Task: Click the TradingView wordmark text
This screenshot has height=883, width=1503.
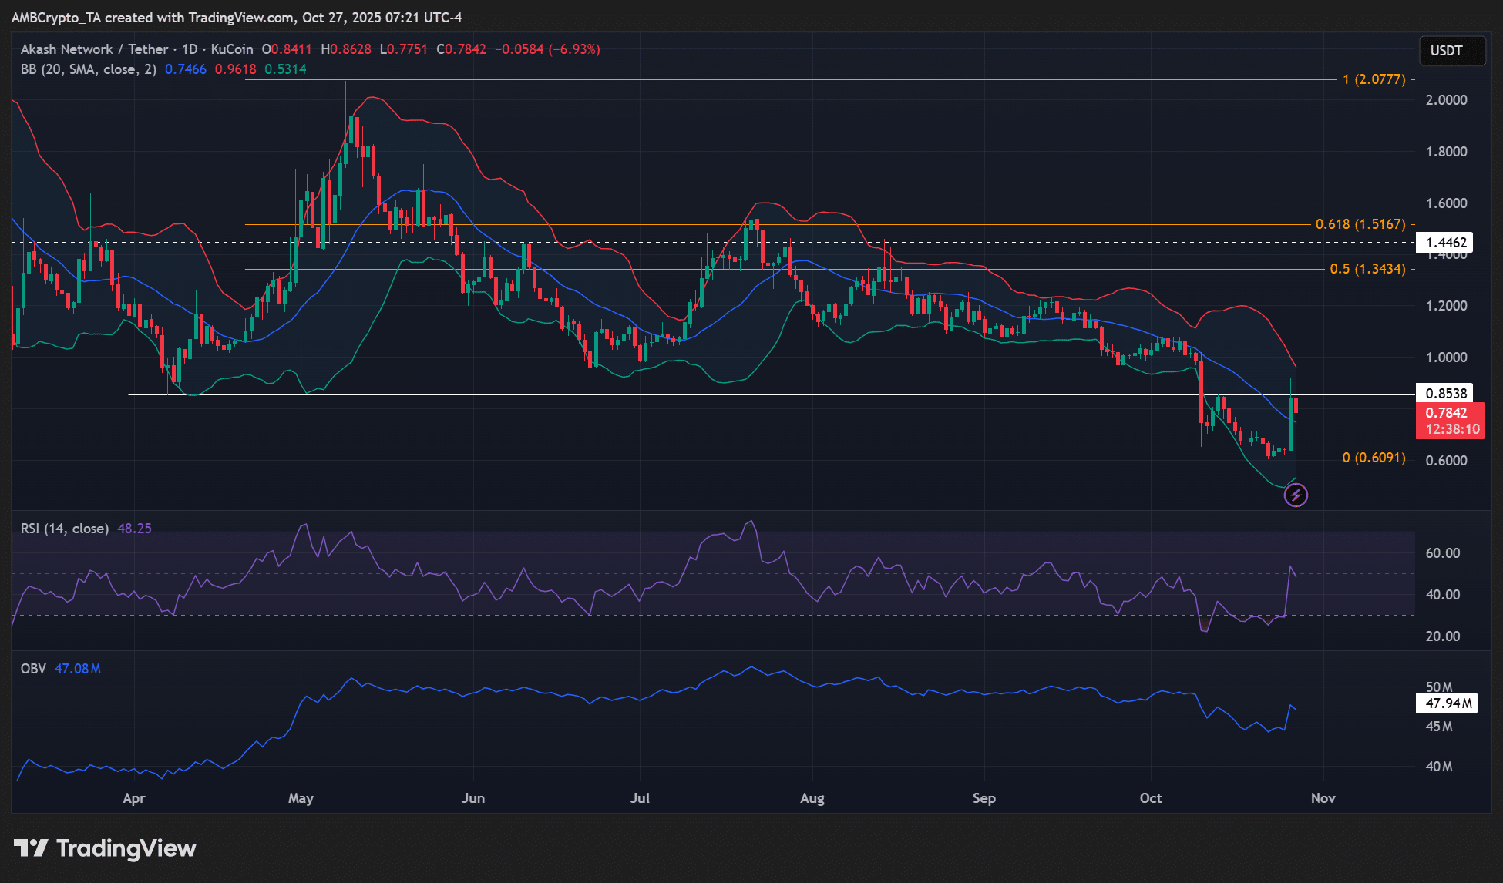Action: click(126, 848)
